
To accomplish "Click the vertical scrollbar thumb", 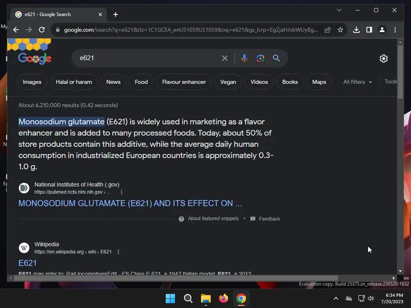I will [400, 72].
